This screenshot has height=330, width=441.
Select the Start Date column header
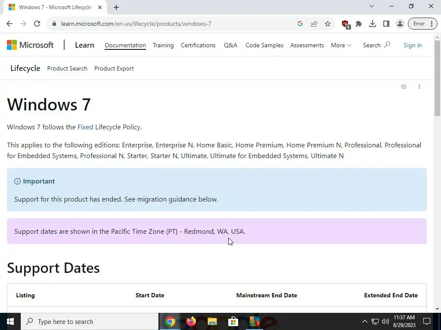point(150,295)
